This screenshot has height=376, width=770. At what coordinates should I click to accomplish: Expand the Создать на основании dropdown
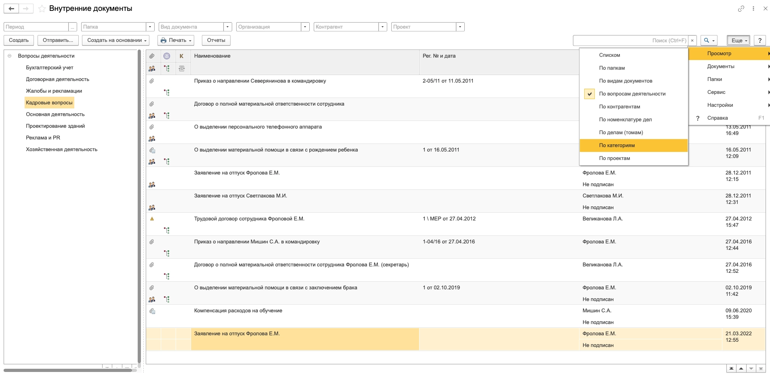coord(115,40)
